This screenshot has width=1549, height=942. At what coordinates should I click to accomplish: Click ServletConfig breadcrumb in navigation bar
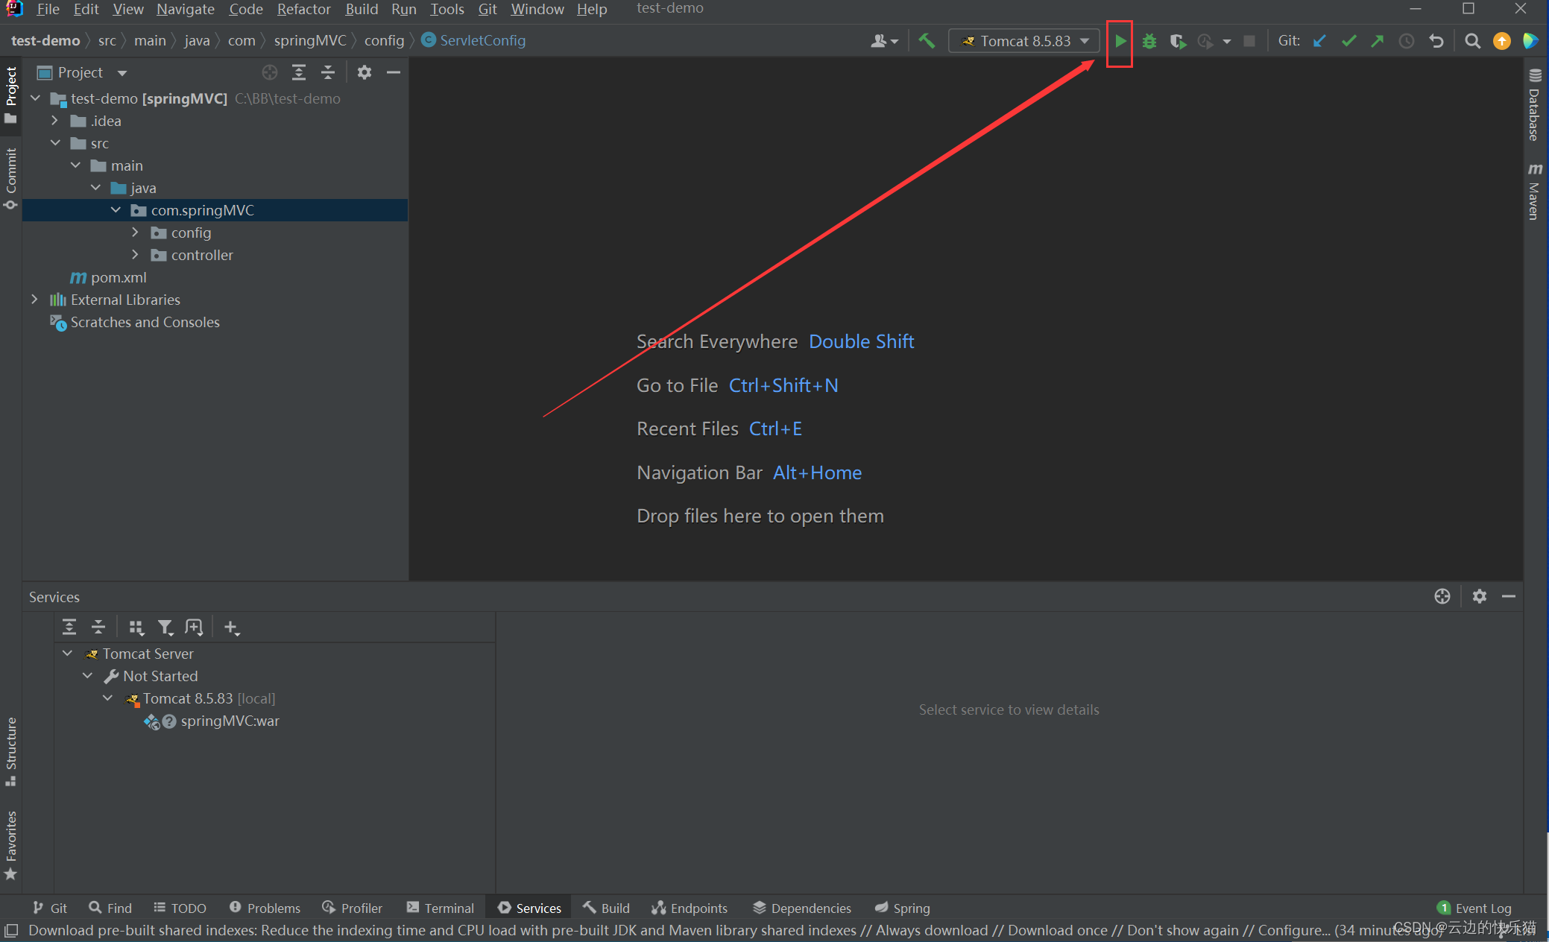482,40
